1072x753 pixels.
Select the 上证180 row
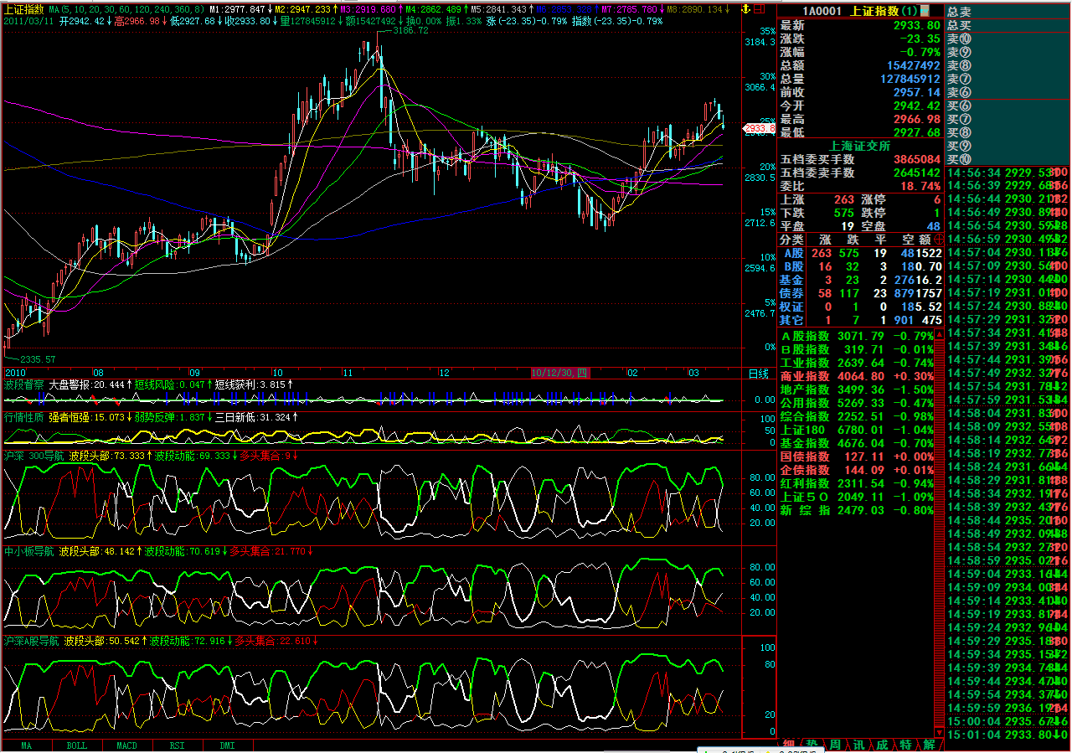pyautogui.click(x=855, y=430)
